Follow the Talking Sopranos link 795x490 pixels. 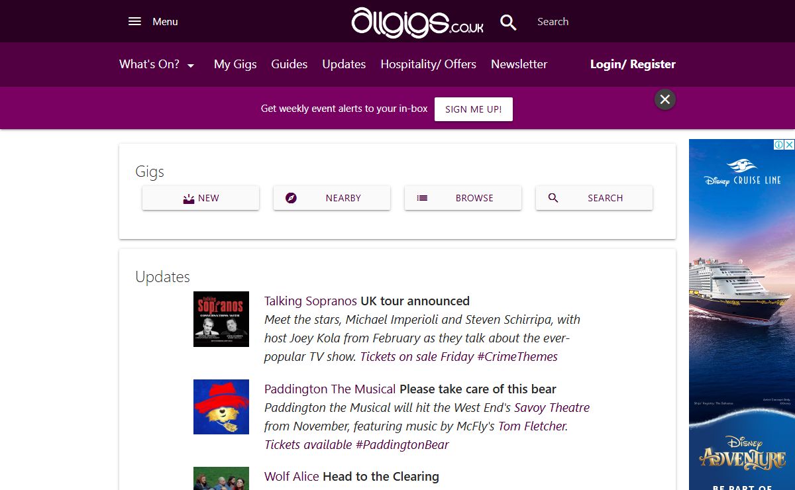(311, 301)
